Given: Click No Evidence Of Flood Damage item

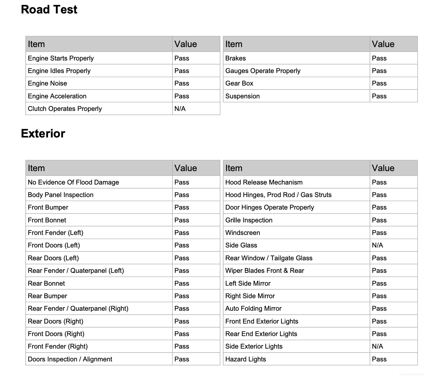Looking at the screenshot, I should click(73, 182).
